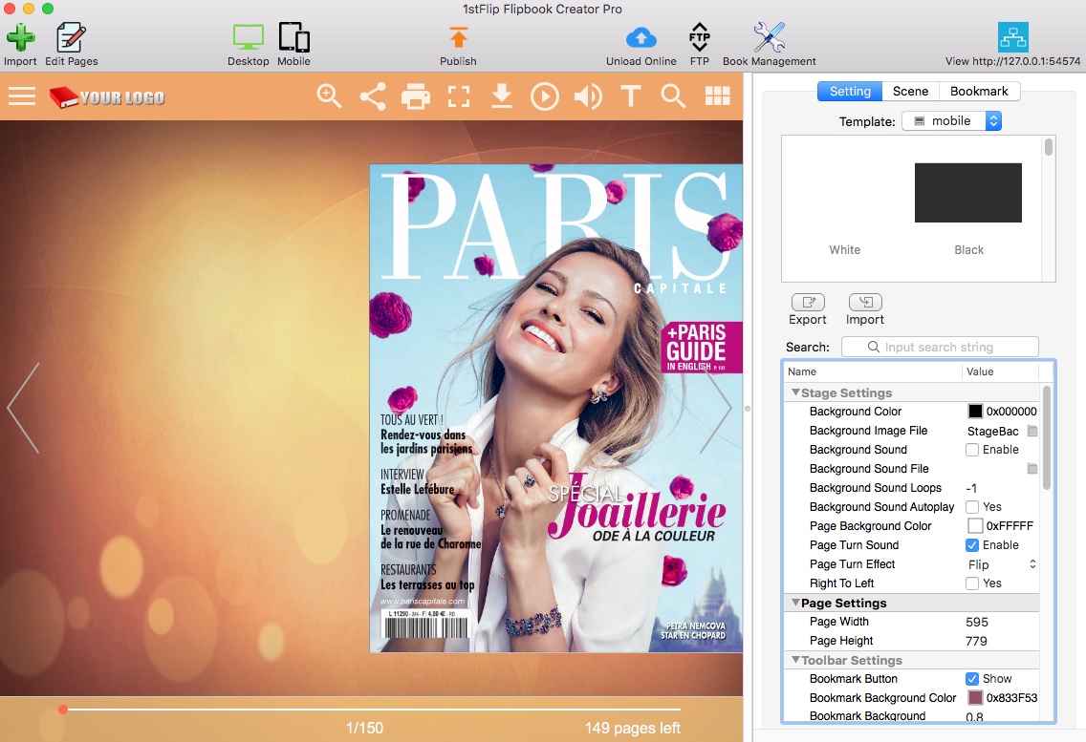
Task: Click the Bookmark Background Color swatch
Action: coord(975,698)
